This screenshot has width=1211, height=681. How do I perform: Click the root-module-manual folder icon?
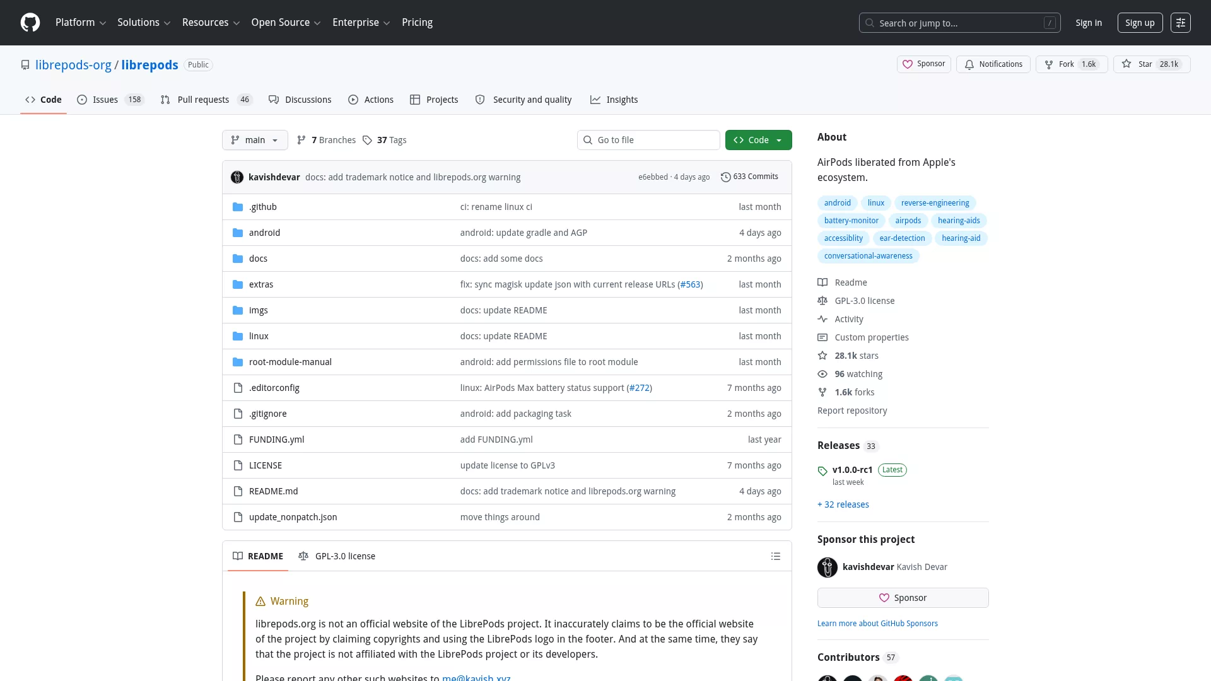coord(238,362)
